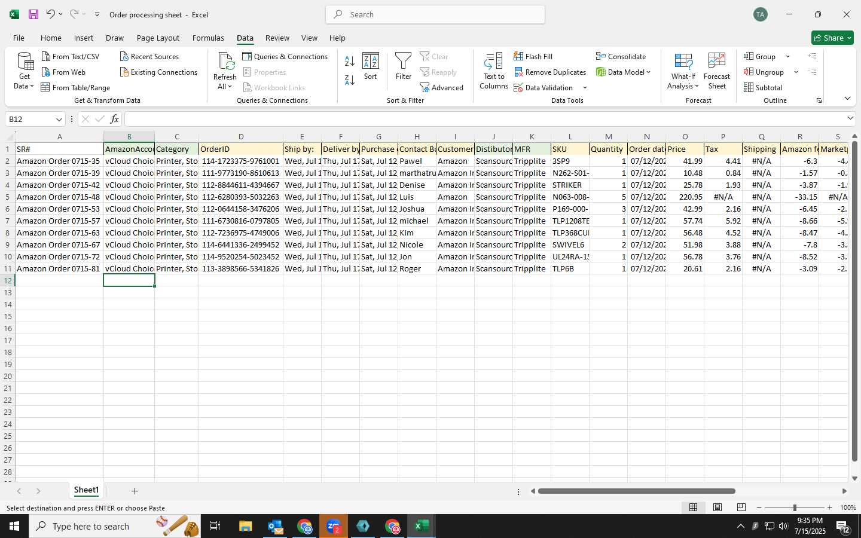Viewport: 861px width, 538px height.
Task: Click the Group button
Action: [x=760, y=56]
